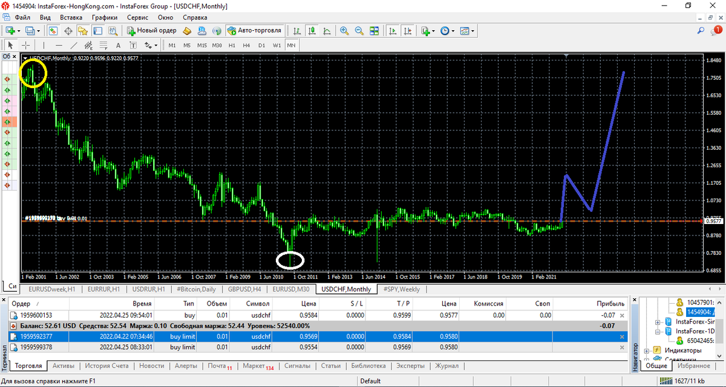Toggle the Terminal panel

pyautogui.click(x=98, y=30)
